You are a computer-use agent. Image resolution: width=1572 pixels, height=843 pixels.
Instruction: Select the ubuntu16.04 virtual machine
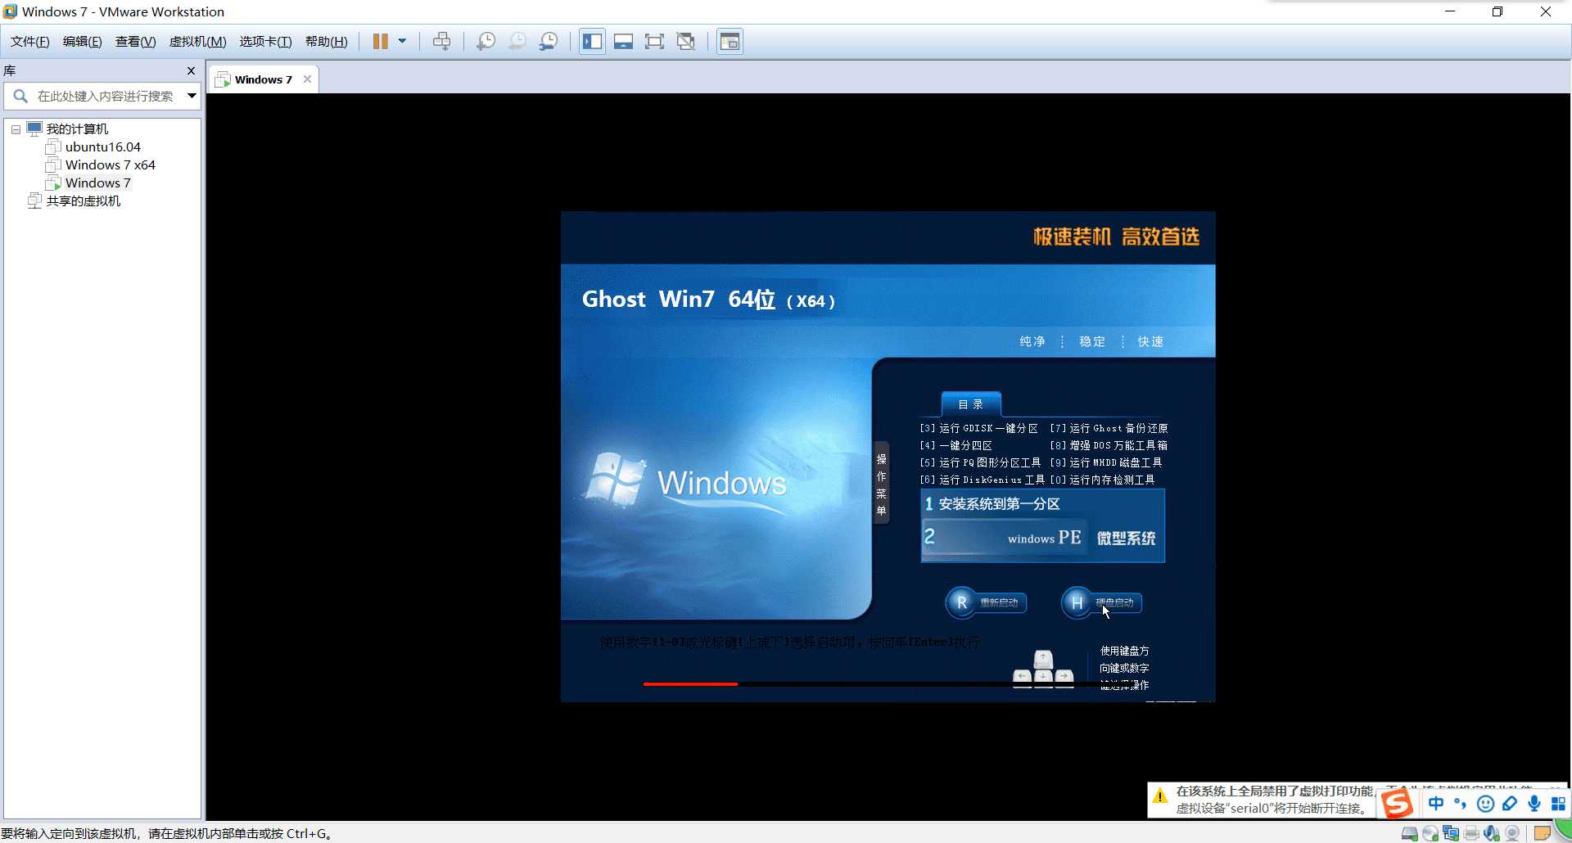102,147
